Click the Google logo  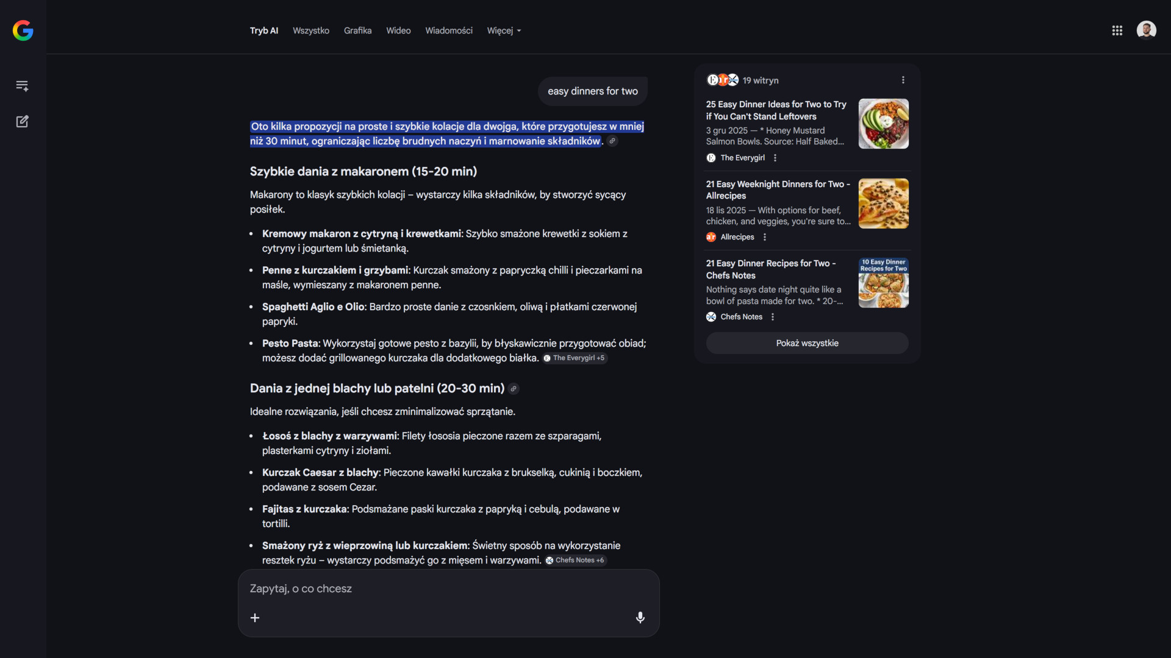pyautogui.click(x=23, y=30)
